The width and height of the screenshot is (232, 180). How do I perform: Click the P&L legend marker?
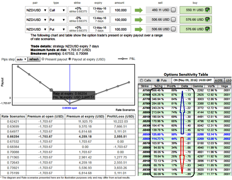[x=123, y=59]
